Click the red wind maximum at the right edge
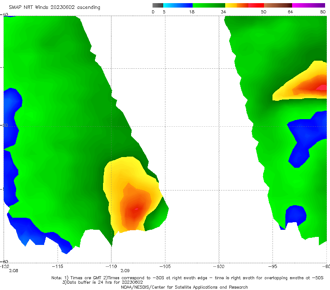This screenshot has height=290, width=330. (322, 87)
